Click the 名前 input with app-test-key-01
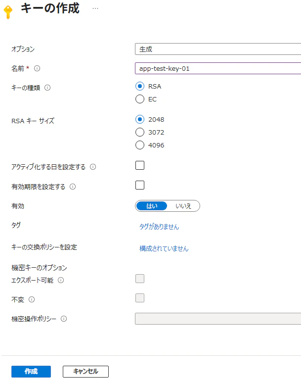Image resolution: width=301 pixels, height=385 pixels. 218,68
